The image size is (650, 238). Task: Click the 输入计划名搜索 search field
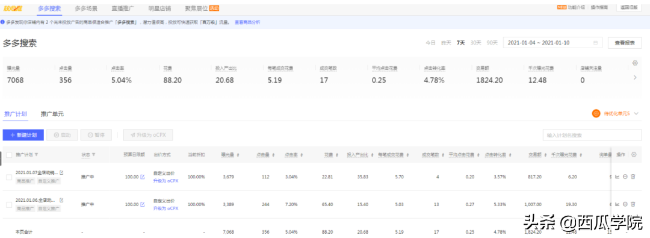592,135
